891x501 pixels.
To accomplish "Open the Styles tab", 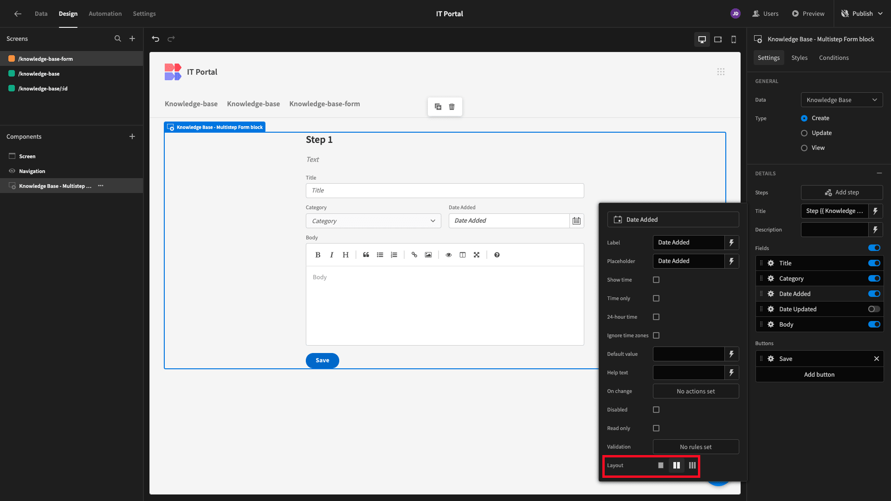I will click(799, 58).
